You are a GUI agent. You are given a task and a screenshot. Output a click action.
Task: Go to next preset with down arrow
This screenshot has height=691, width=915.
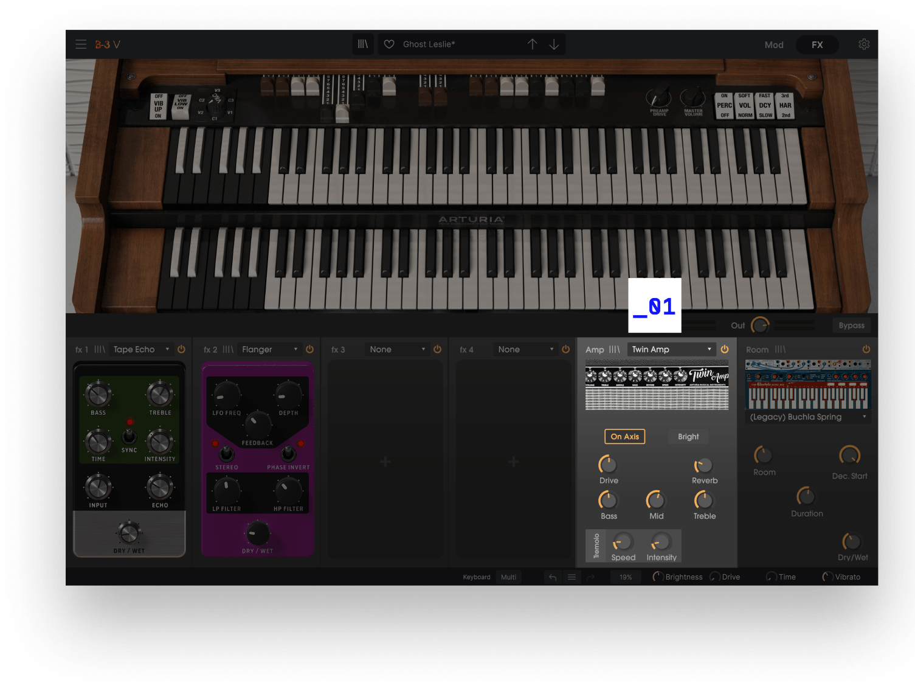click(x=554, y=44)
